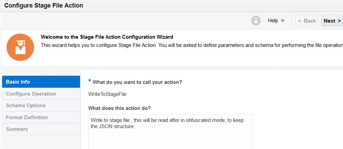This screenshot has width=343, height=149.
Task: Select the Basic Info step
Action: coord(41,82)
